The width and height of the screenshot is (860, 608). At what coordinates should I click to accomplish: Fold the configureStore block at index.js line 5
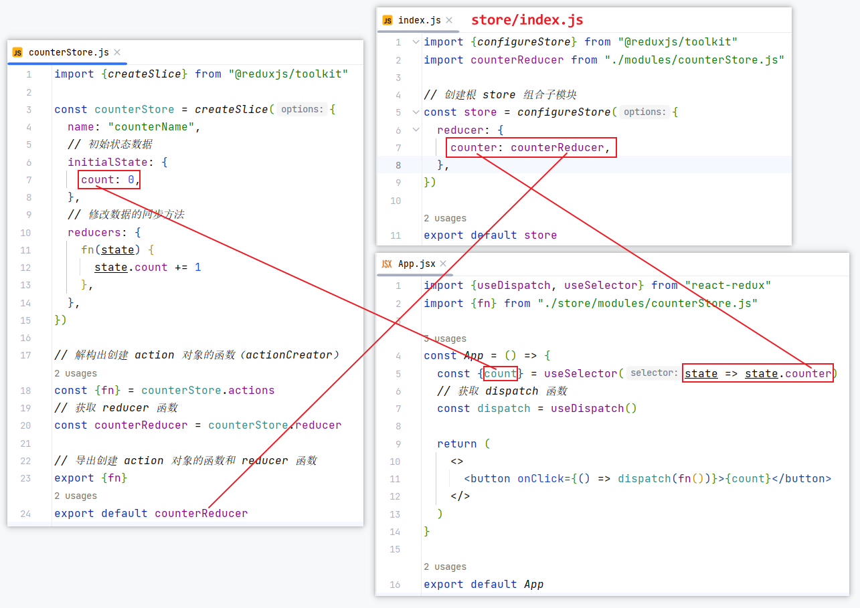click(416, 112)
